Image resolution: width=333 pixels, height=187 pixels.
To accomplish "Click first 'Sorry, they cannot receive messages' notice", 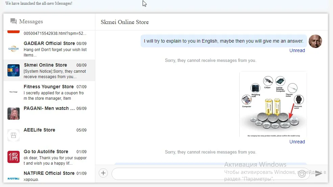I will coord(211,61).
